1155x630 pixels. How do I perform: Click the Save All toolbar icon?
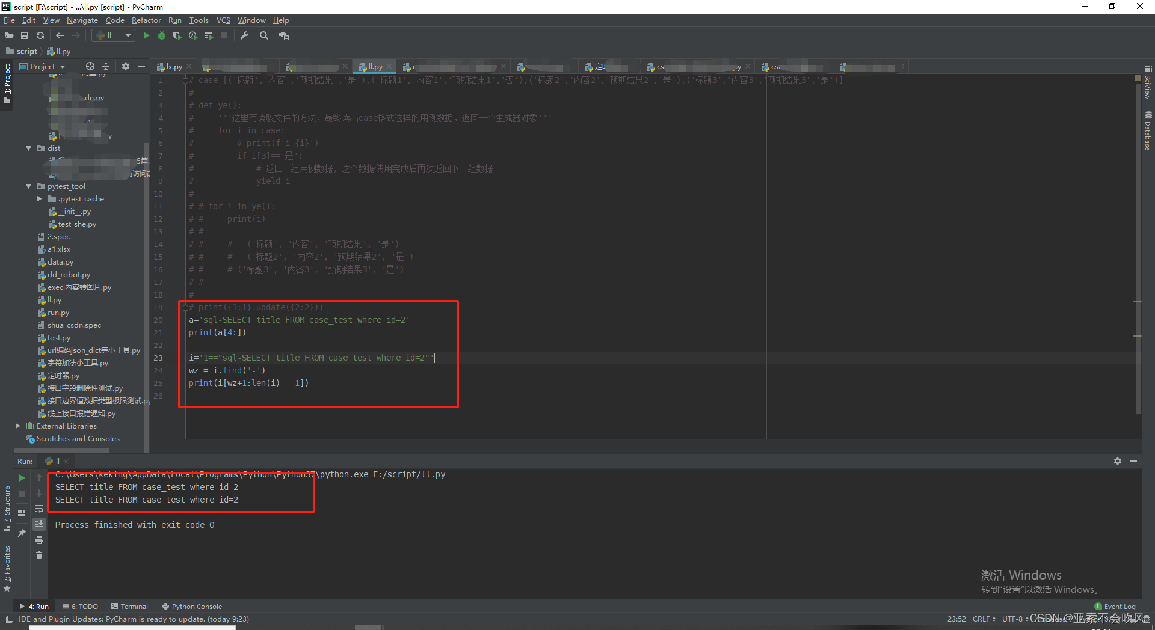(x=25, y=36)
